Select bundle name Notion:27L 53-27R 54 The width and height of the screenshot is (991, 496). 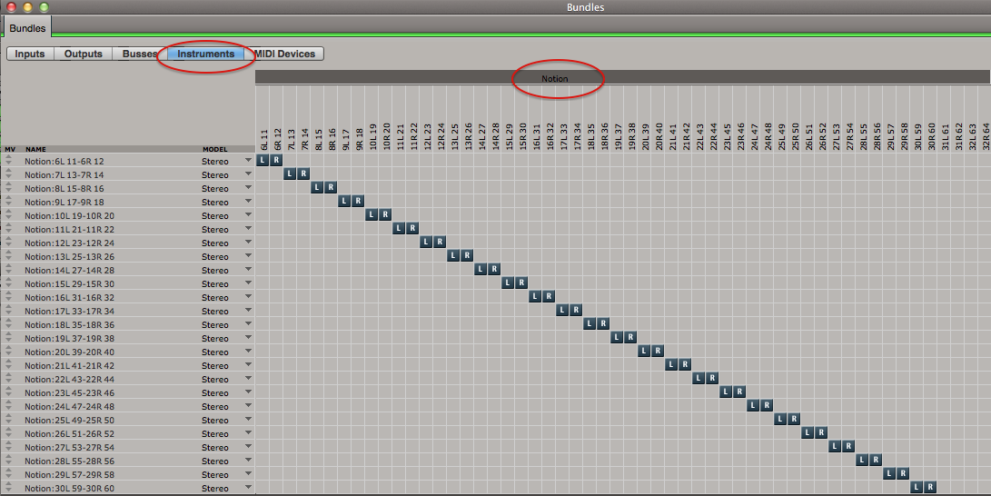coord(70,447)
